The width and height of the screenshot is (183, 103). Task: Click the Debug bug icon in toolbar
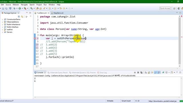tap(14, 8)
